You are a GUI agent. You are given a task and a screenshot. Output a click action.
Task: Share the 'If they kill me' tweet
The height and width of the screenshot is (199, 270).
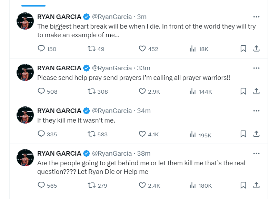(x=256, y=134)
